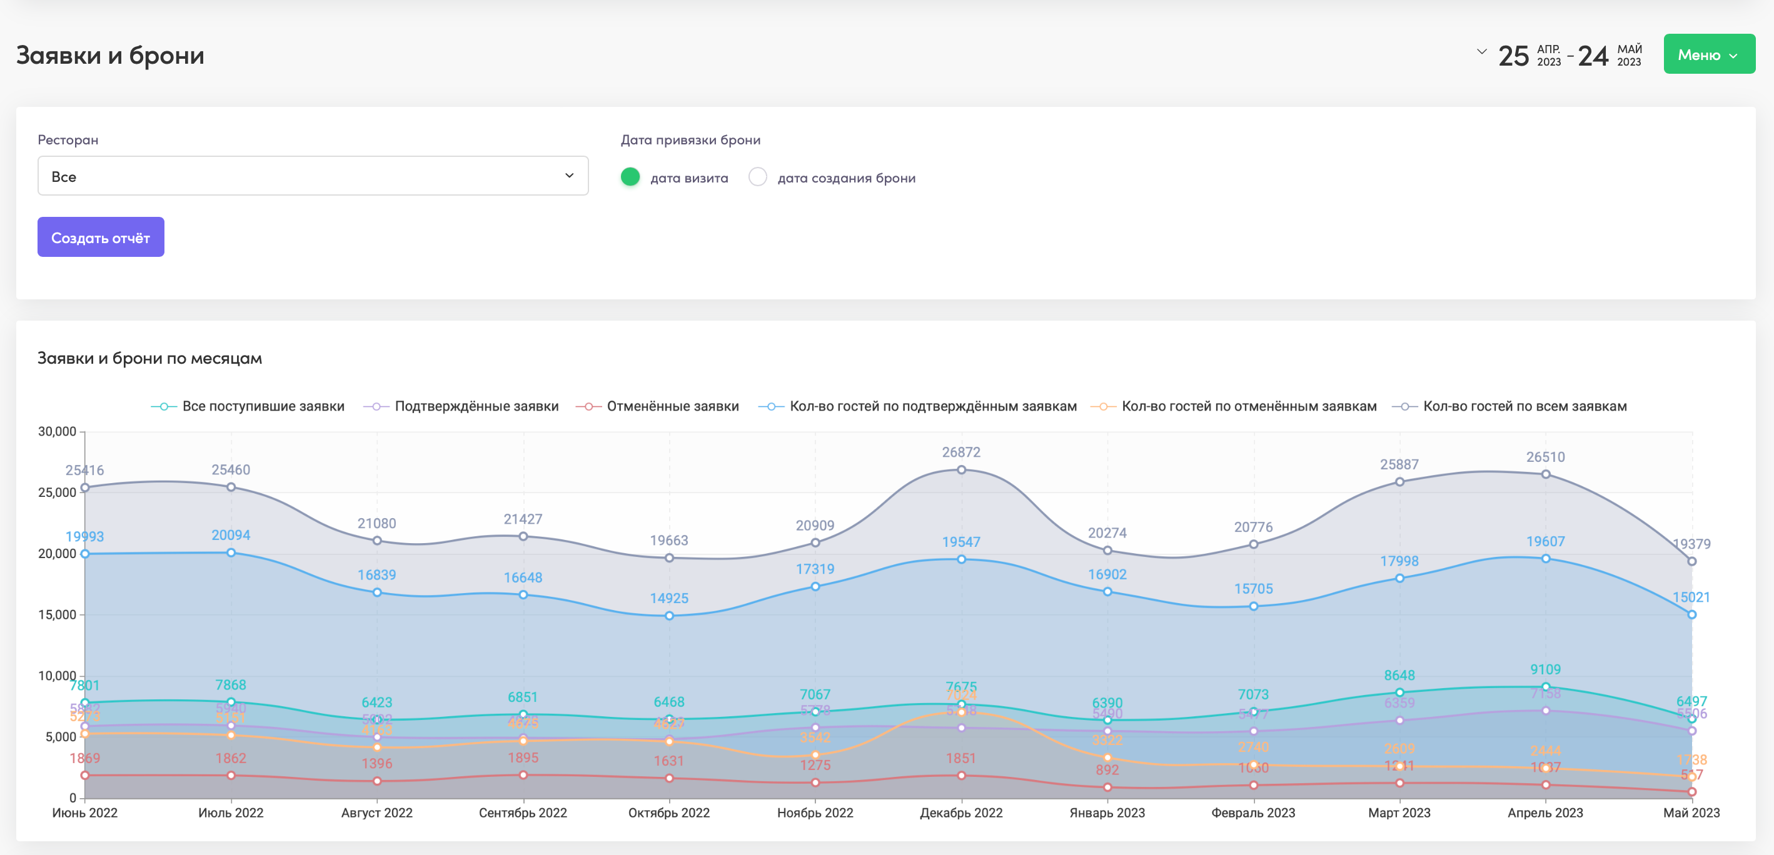Click the Декабрь 2022 axis label
This screenshot has width=1774, height=855.
click(x=961, y=813)
